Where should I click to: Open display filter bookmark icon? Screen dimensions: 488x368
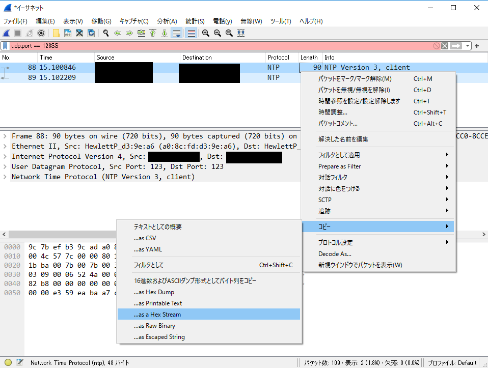5,46
